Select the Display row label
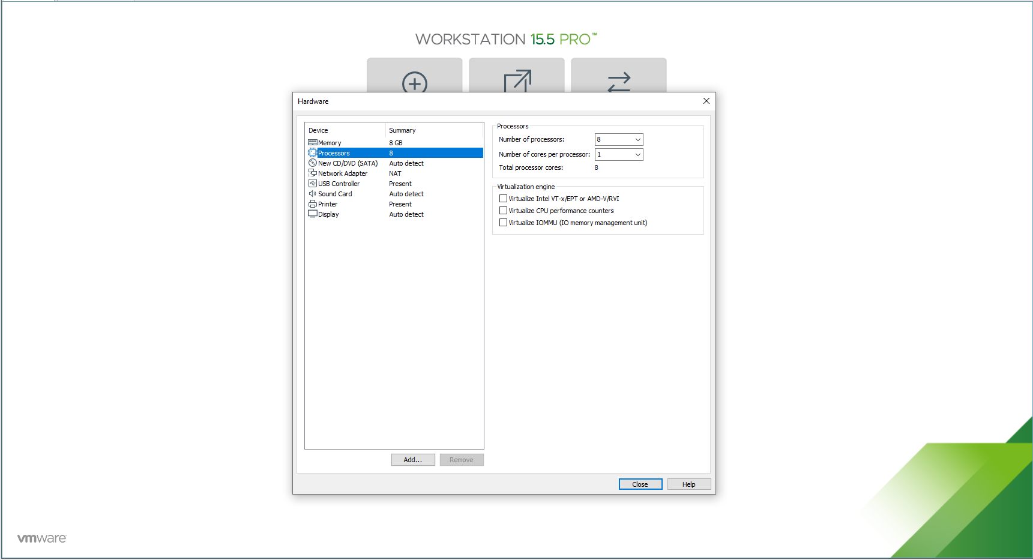Screen dimensions: 1033x560 (x=328, y=214)
